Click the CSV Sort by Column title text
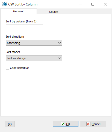Image resolution: width=112 pixels, height=132 pixels. coord(23,4)
